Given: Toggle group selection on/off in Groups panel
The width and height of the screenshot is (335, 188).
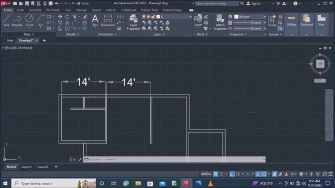Looking at the screenshot, I should click(x=281, y=28).
